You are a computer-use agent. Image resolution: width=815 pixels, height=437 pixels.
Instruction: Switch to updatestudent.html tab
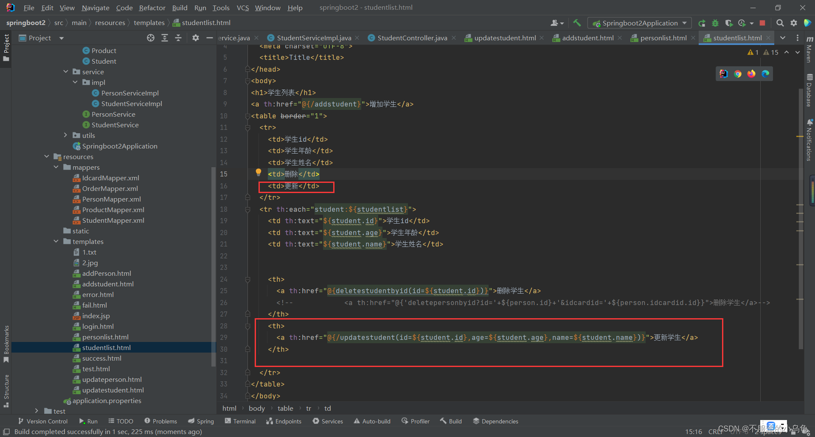(505, 38)
